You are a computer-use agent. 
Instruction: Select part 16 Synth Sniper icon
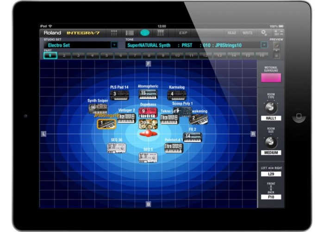[x=98, y=109]
